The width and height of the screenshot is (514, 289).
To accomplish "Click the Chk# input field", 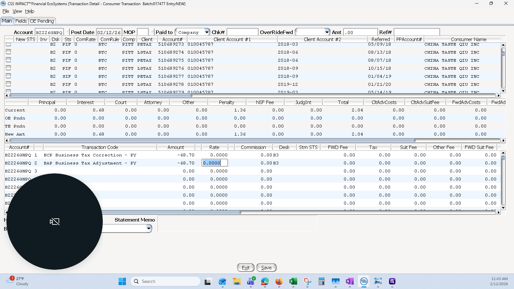I will pyautogui.click(x=243, y=32).
